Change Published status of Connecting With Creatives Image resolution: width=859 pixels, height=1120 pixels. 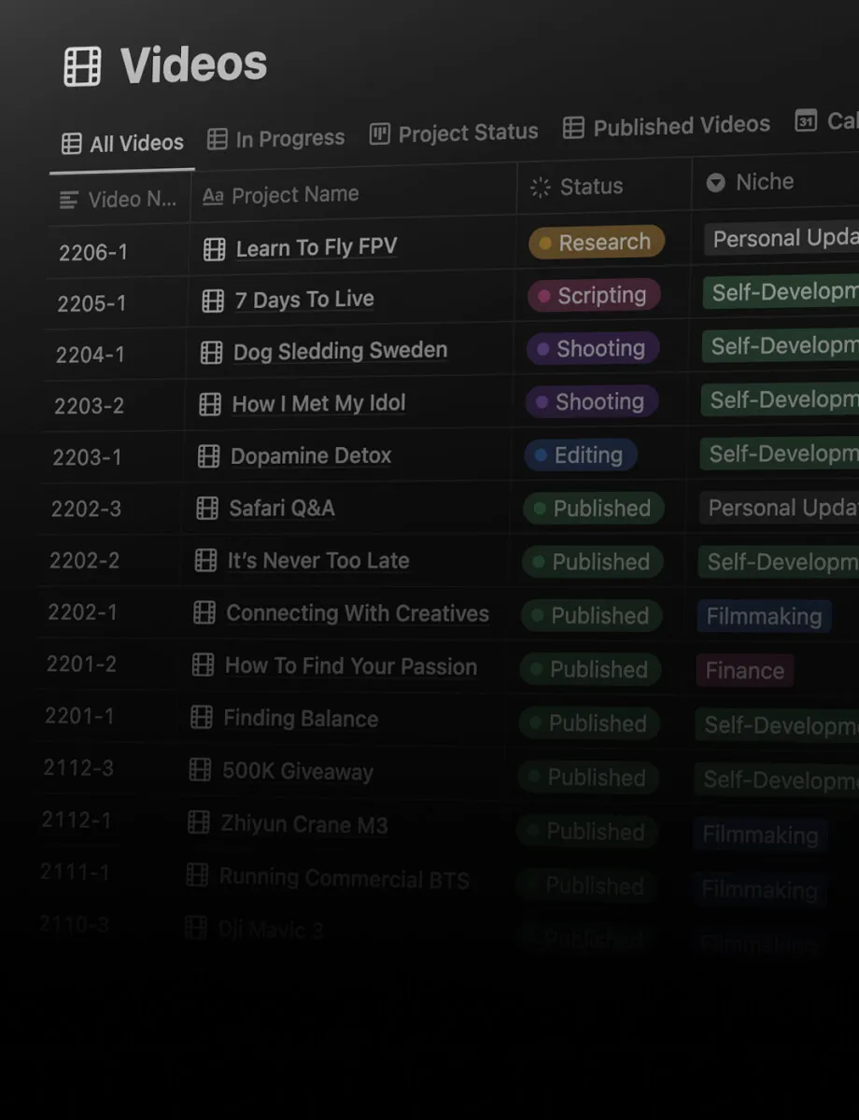click(591, 616)
